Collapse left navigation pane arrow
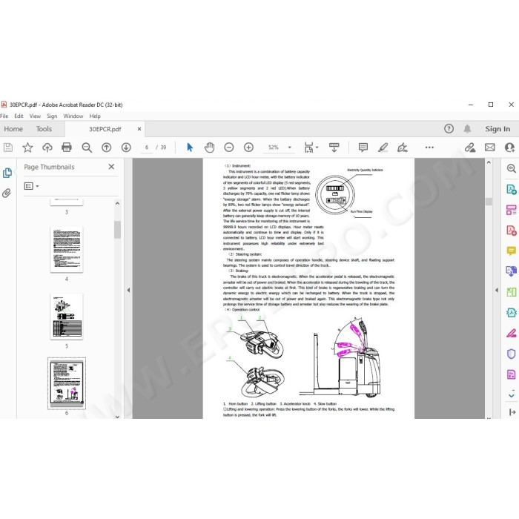The height and width of the screenshot is (519, 519). tap(128, 291)
